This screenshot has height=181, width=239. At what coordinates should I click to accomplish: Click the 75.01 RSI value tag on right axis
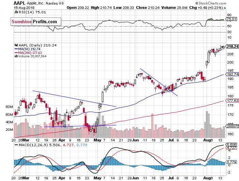[x=231, y=19]
